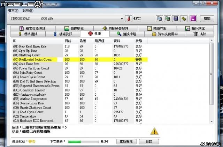Click the 狀態 column header
The width and height of the screenshot is (223, 147).
141,41
